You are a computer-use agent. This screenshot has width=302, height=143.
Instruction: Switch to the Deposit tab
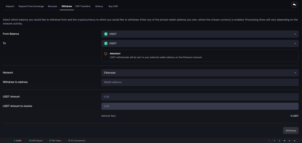(10, 6)
